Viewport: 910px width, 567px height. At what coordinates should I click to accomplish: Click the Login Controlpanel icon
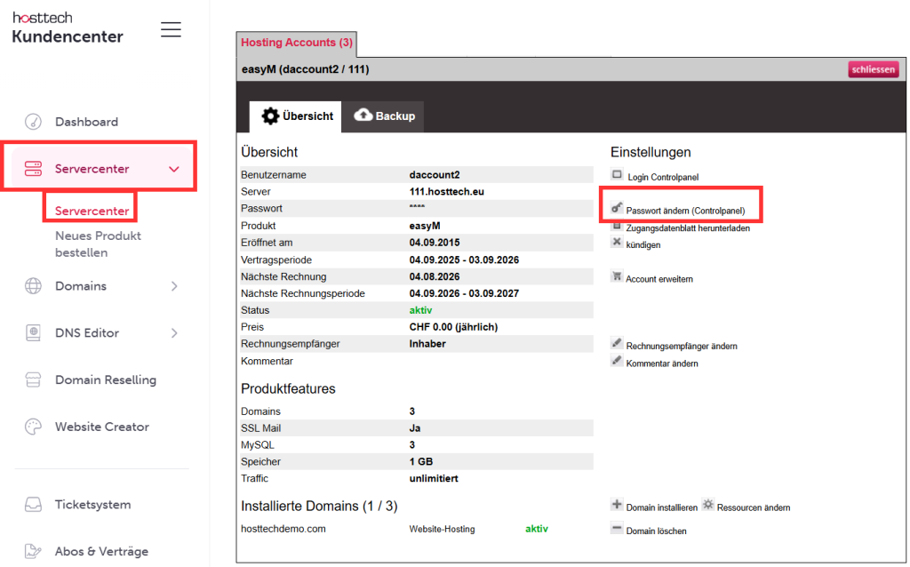point(618,175)
